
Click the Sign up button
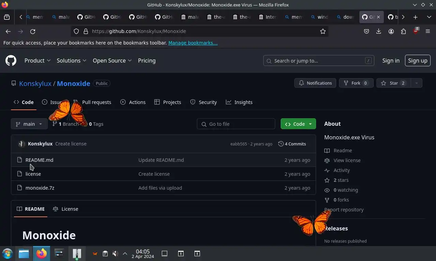(418, 60)
